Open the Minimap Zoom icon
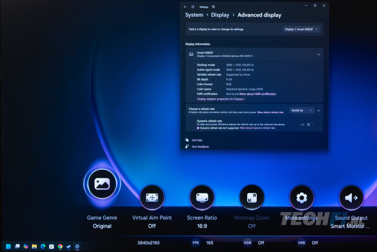The image size is (377, 252). pyautogui.click(x=252, y=198)
